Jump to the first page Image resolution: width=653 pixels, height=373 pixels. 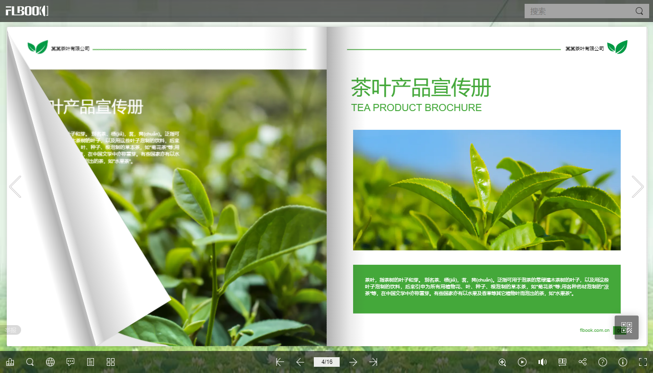(x=280, y=362)
